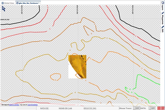Click the red button right of DATA toggle
Viewport: 165px width, 110px height.
pyautogui.click(x=159, y=108)
